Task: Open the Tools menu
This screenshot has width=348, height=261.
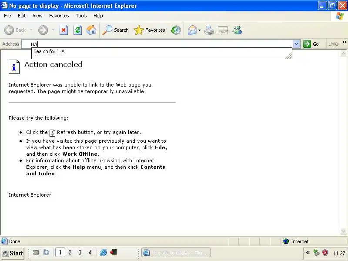Action: 81,16
